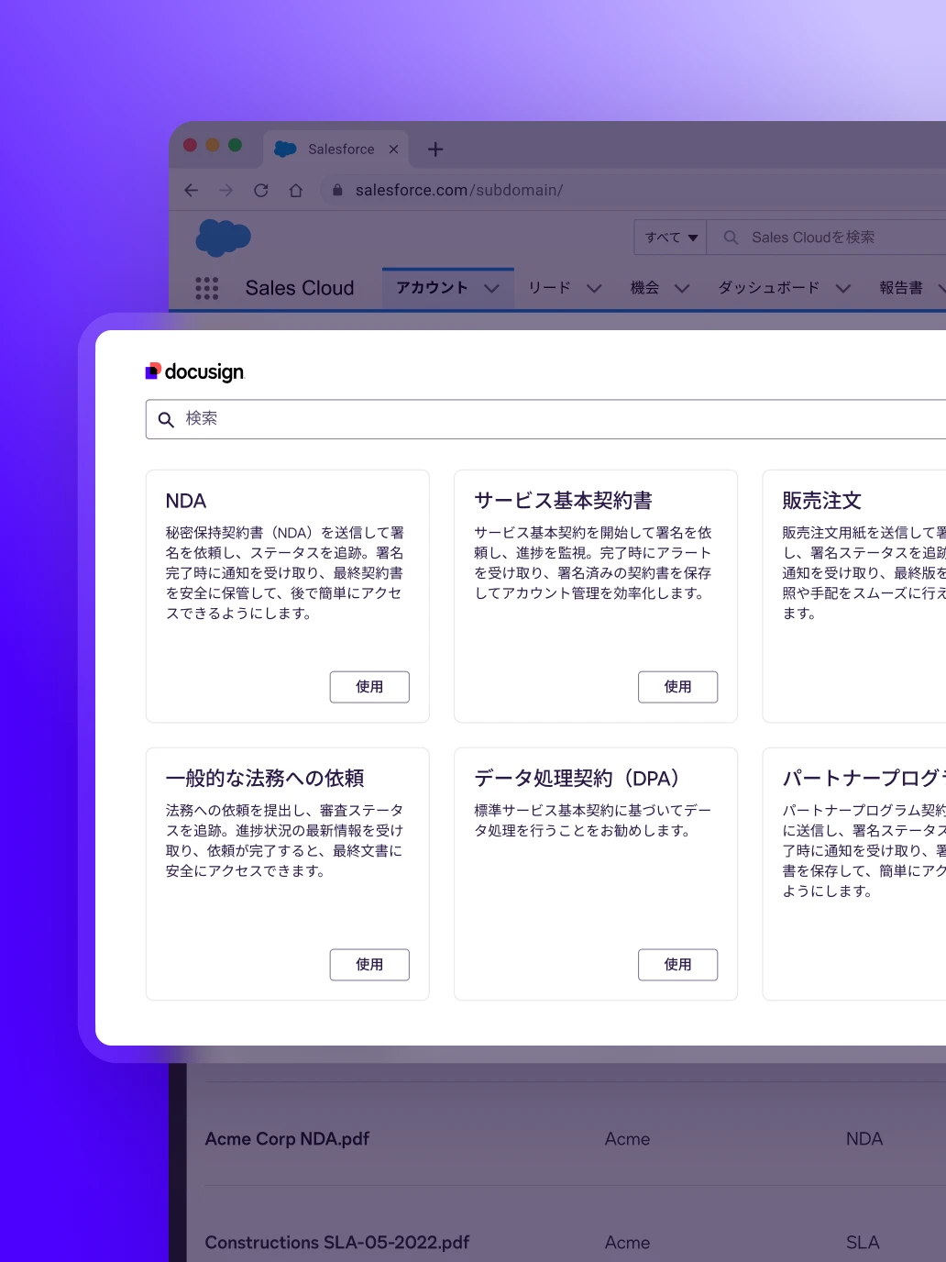Click the 販売注文 card title

coord(821,501)
